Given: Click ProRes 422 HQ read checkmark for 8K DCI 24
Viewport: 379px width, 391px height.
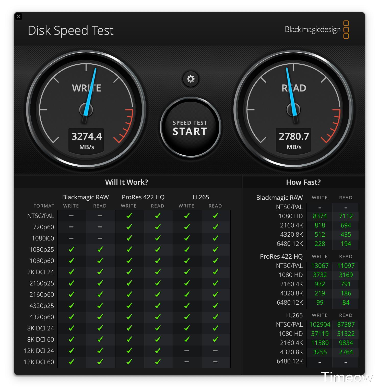Looking at the screenshot, I should pos(158,328).
